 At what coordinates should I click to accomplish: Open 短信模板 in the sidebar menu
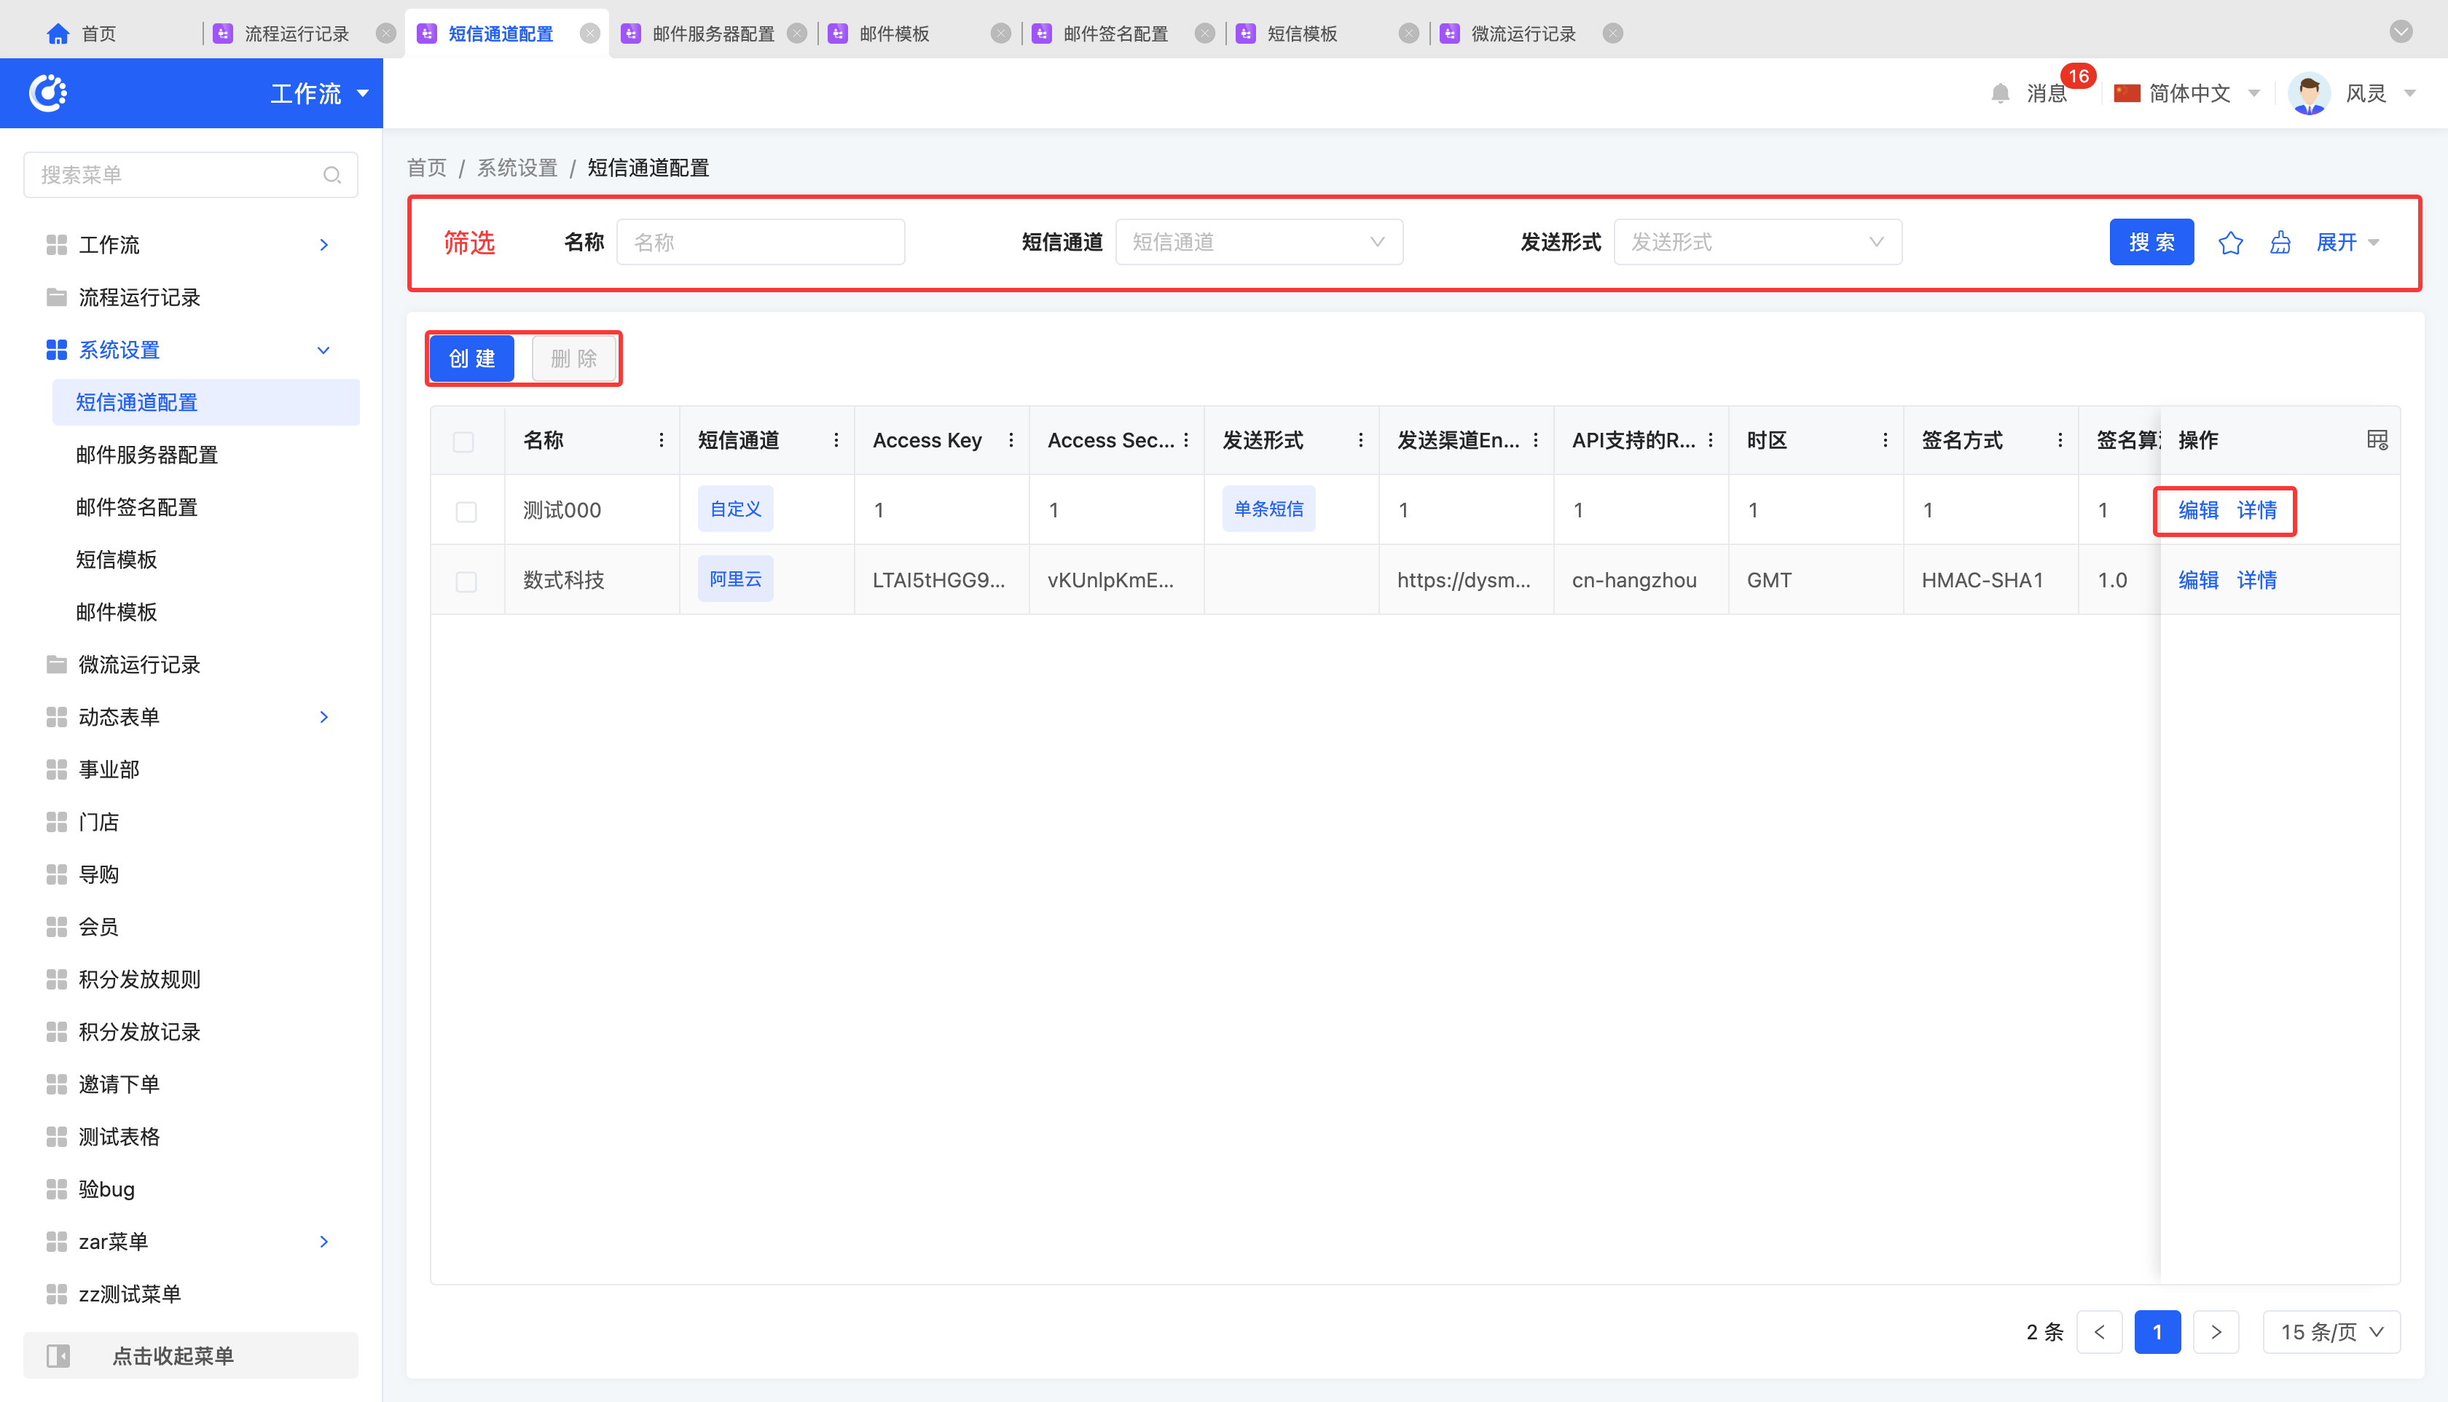coord(117,560)
